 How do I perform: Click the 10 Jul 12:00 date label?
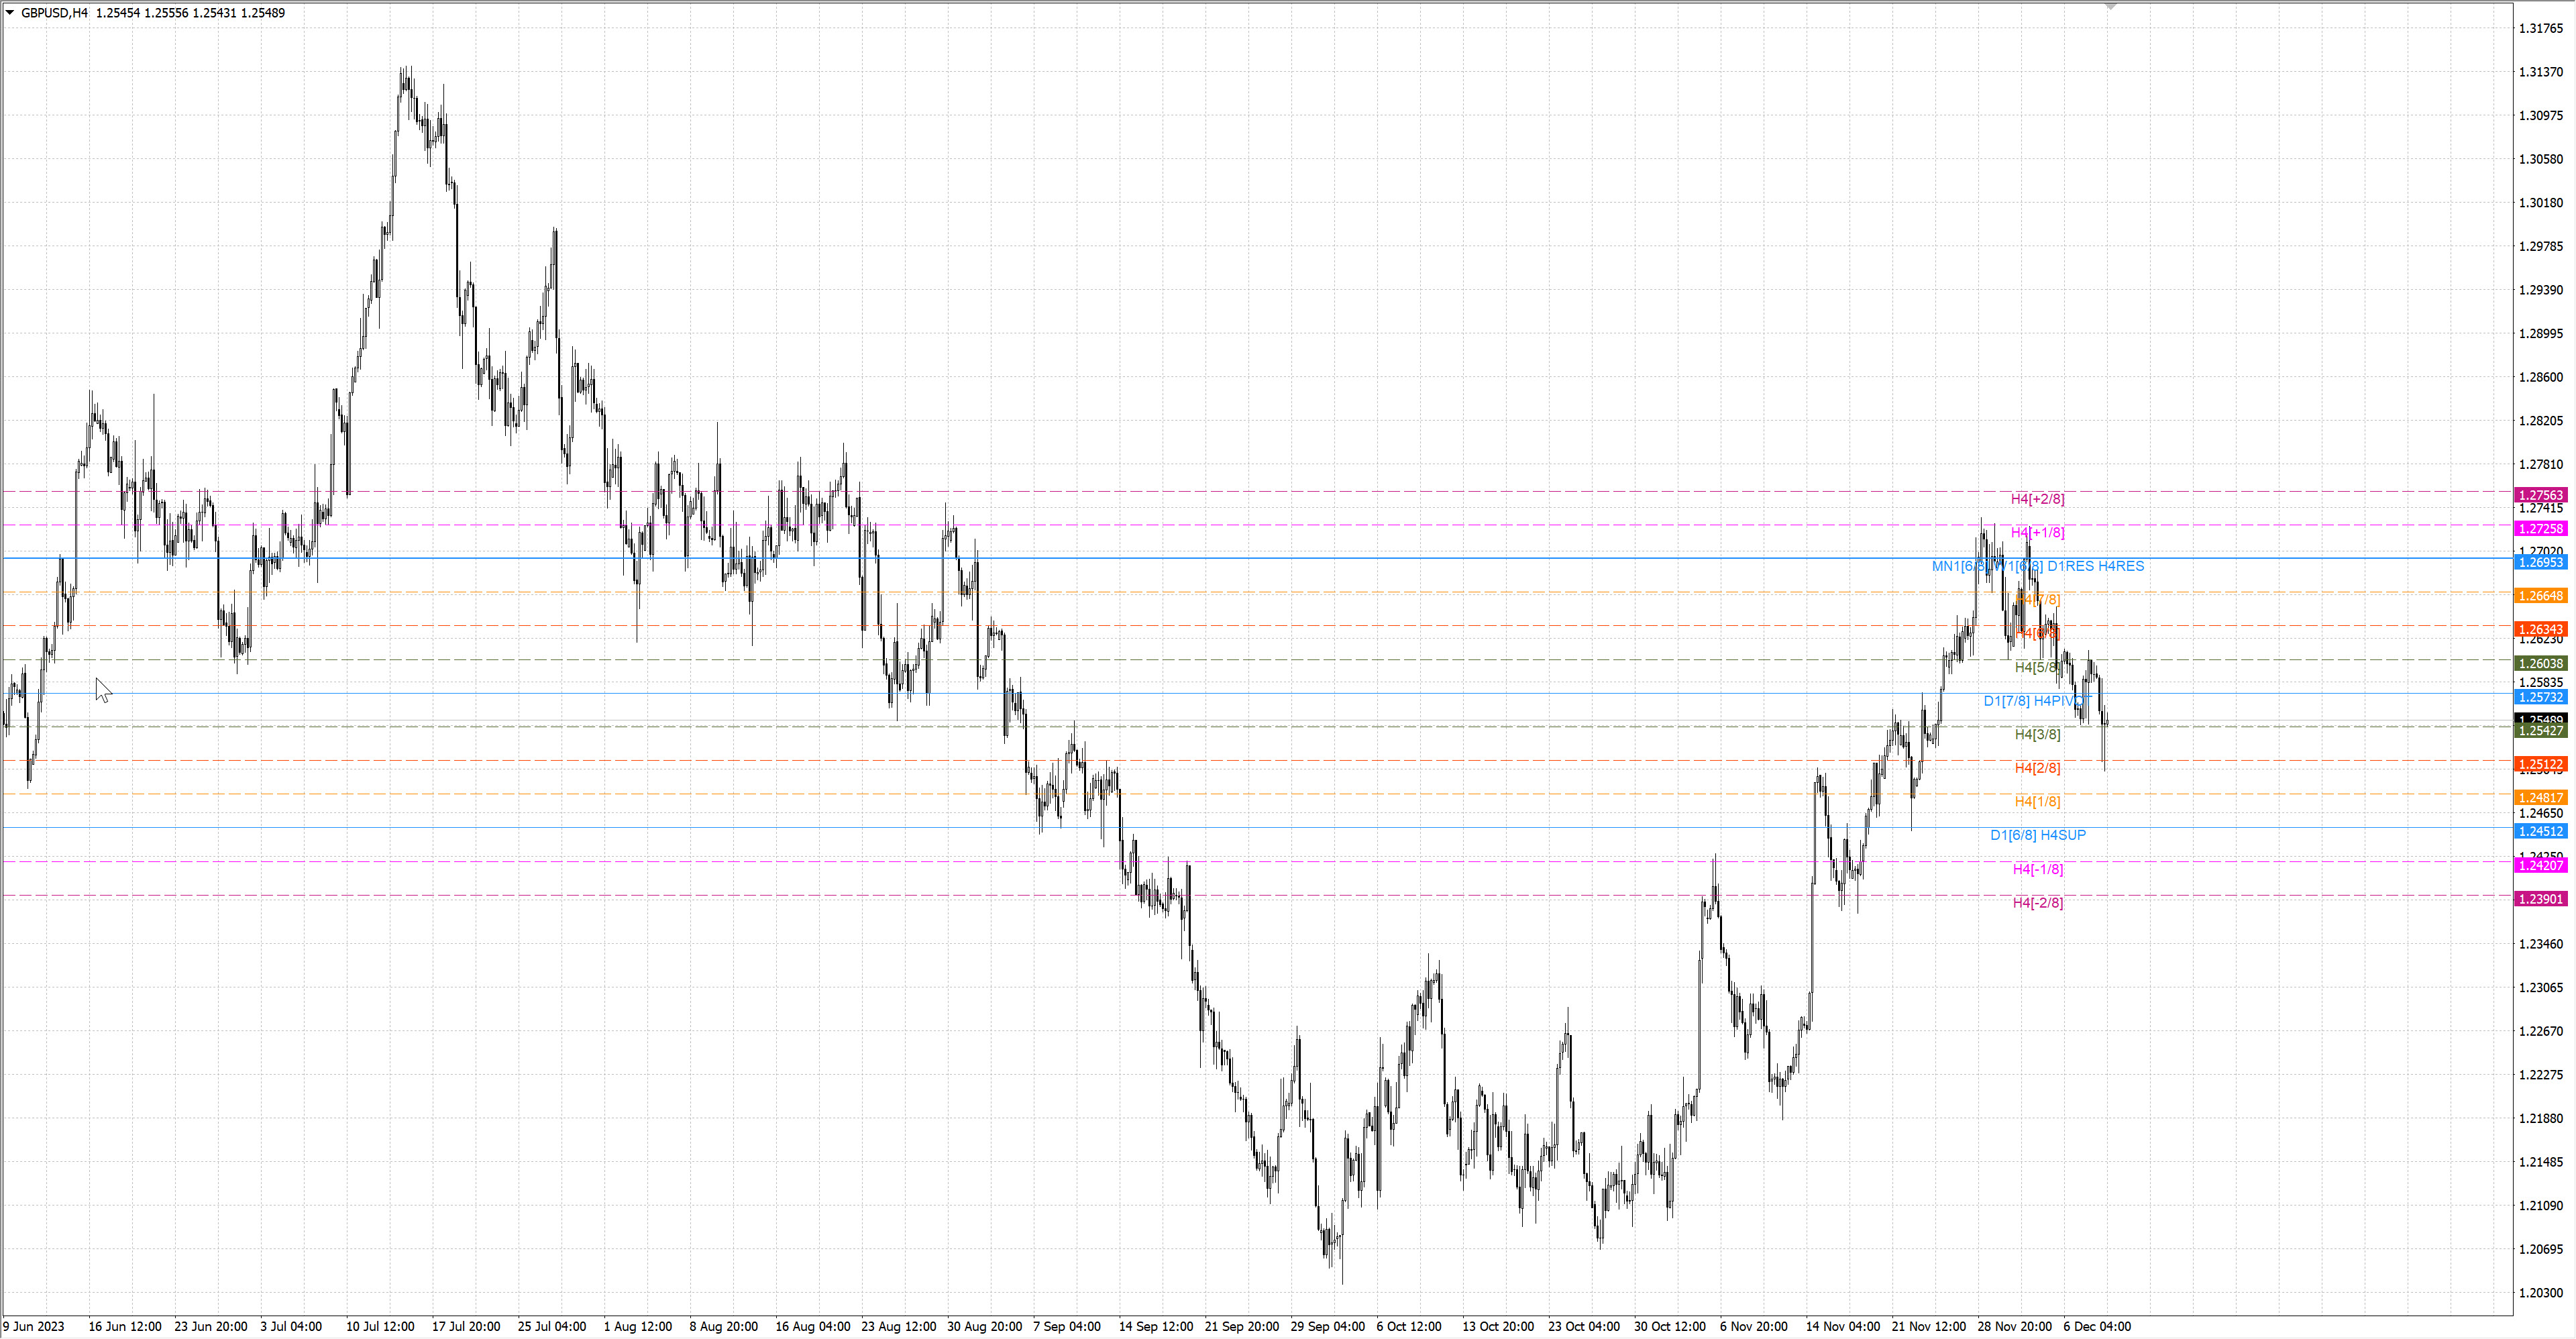point(380,1327)
